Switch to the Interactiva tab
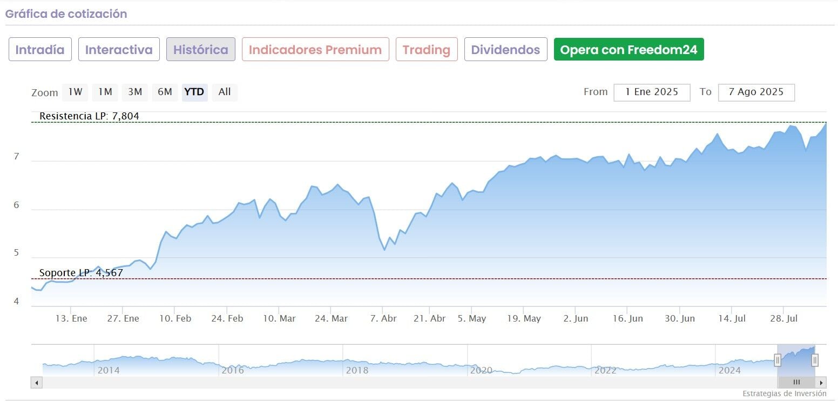838x414 pixels. (x=119, y=50)
